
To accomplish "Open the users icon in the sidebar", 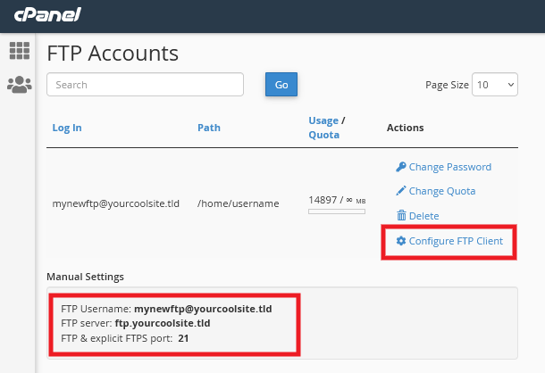I will point(19,85).
